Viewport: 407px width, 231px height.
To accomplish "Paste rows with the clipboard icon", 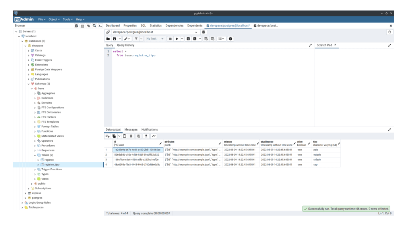I will pos(124,136).
